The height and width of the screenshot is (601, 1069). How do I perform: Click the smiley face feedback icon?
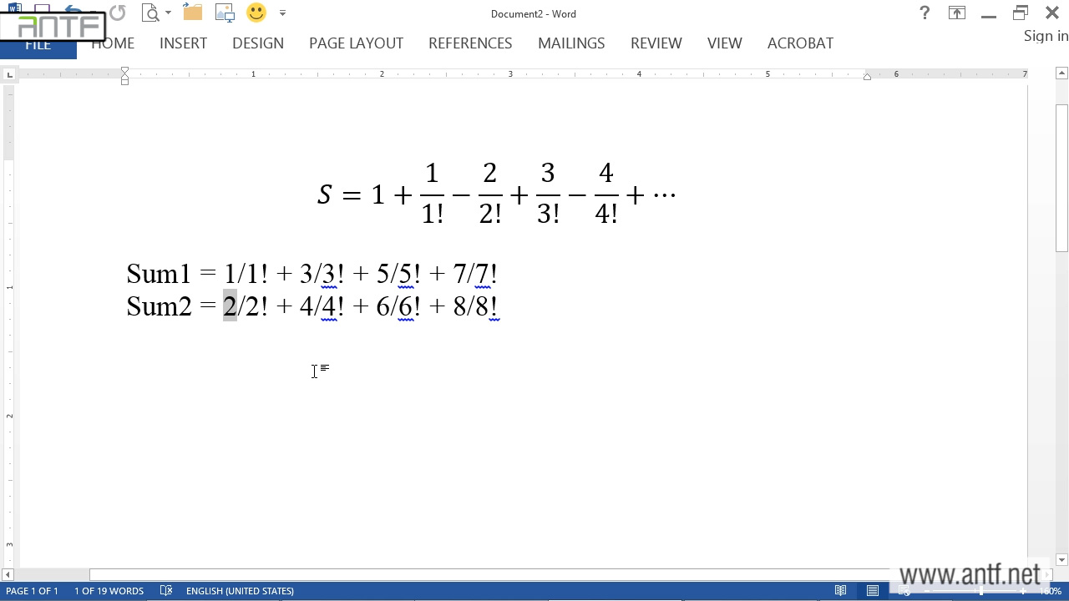click(256, 13)
